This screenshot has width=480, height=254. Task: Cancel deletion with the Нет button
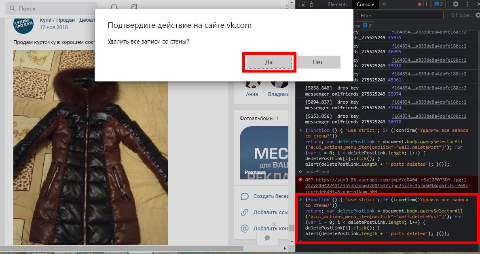[x=317, y=62]
